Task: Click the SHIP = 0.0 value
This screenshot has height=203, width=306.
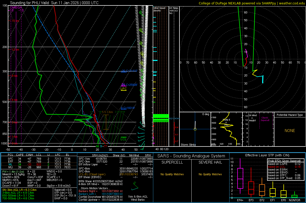Action: pos(61,198)
